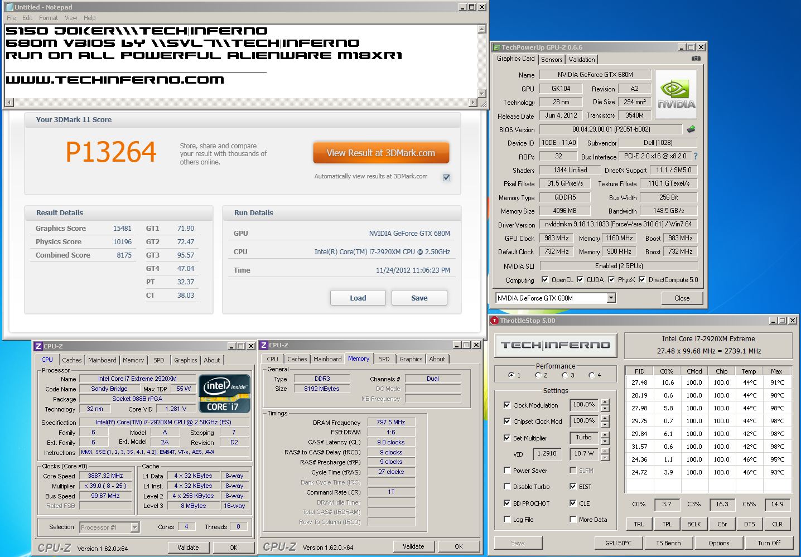
Task: Toggle C1E checkbox
Action: [573, 503]
